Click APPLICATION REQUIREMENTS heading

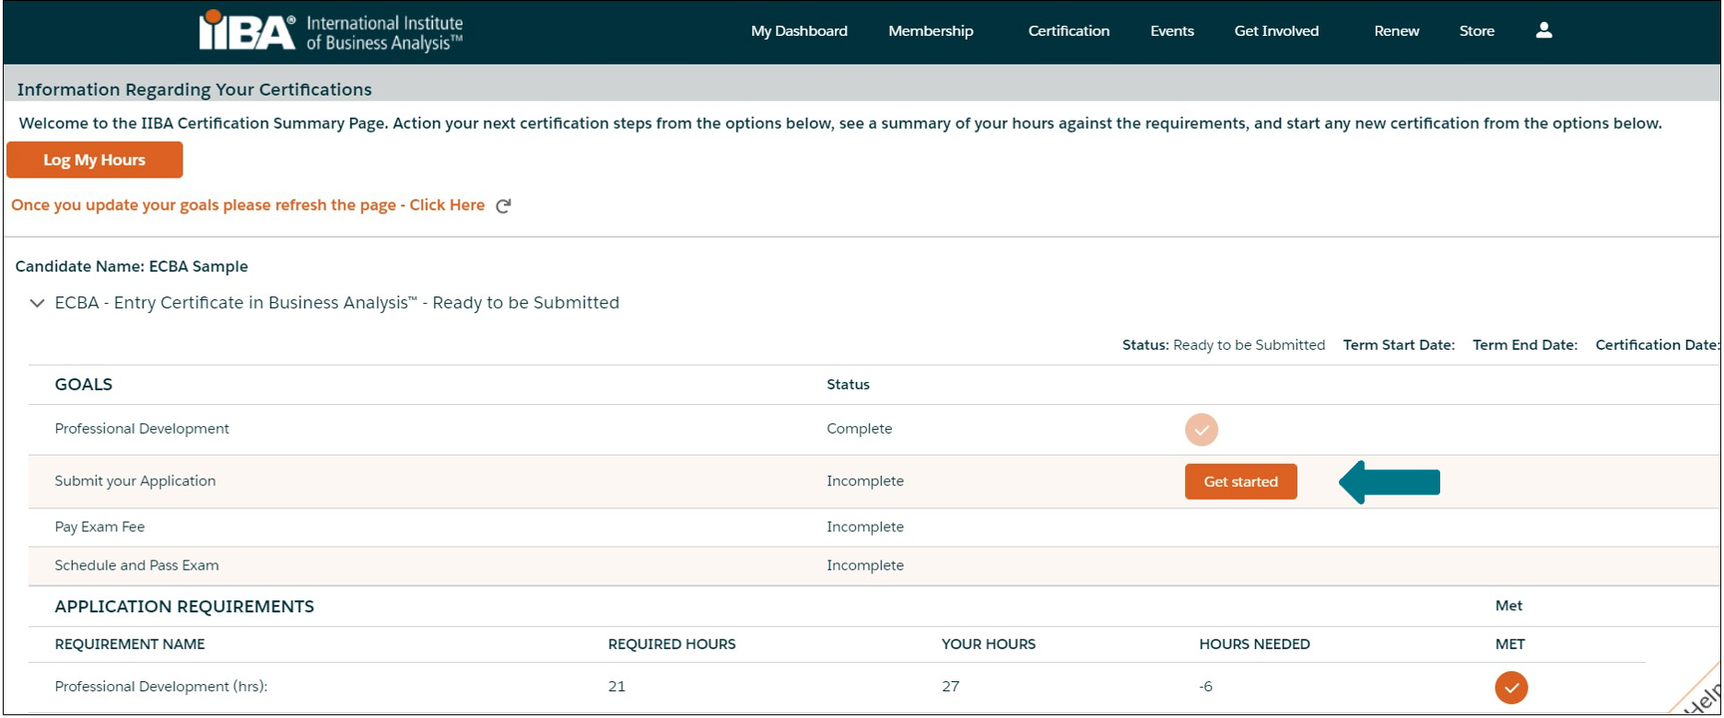tap(184, 607)
